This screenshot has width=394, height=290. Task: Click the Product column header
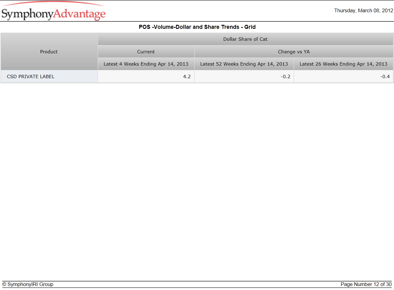[49, 52]
